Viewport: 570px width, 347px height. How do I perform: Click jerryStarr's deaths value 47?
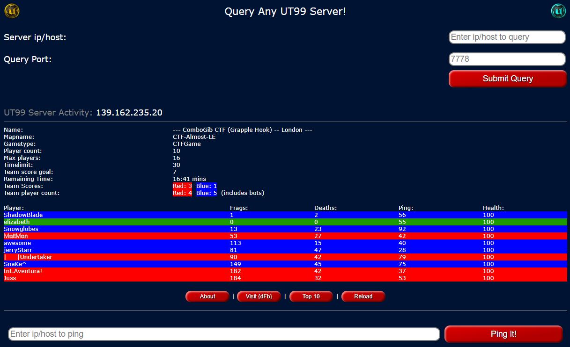click(318, 250)
